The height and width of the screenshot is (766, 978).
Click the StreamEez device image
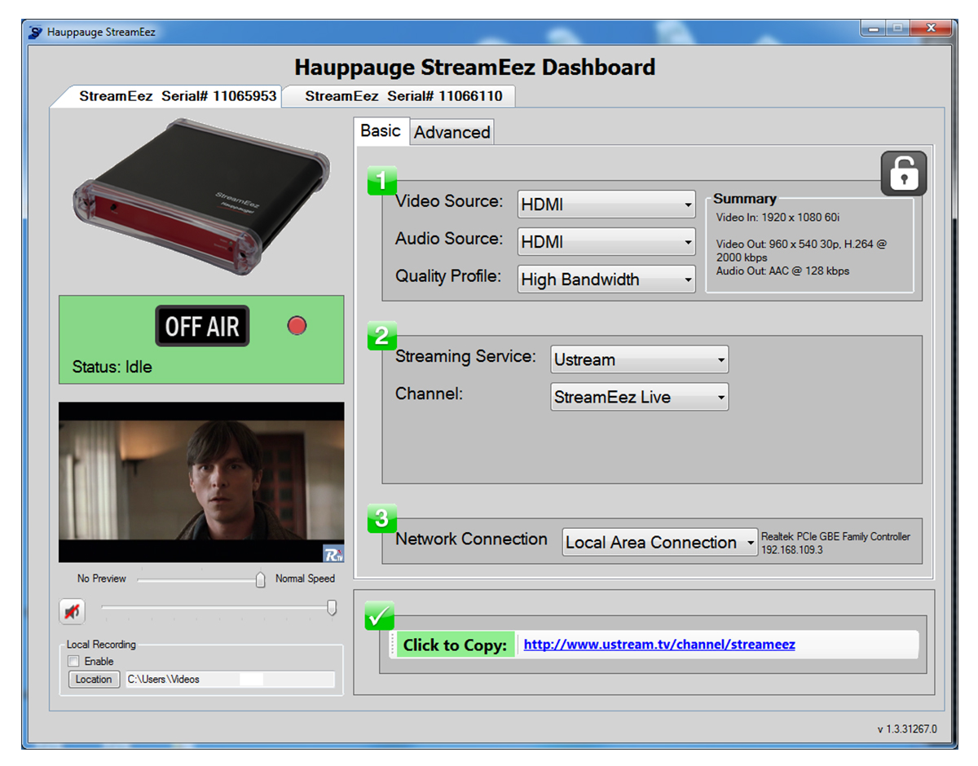click(201, 197)
